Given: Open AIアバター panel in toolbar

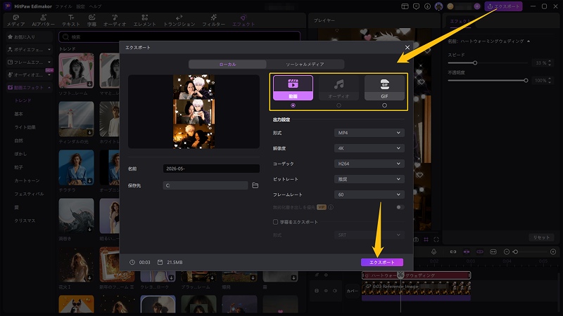Looking at the screenshot, I should [43, 20].
